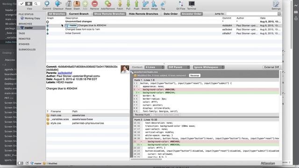The height and width of the screenshot is (168, 299).
Task: Pull changes with the Pull icon
Action: pyautogui.click(x=128, y=5)
